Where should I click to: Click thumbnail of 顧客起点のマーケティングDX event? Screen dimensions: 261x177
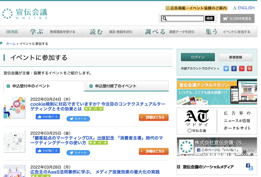tap(14, 142)
